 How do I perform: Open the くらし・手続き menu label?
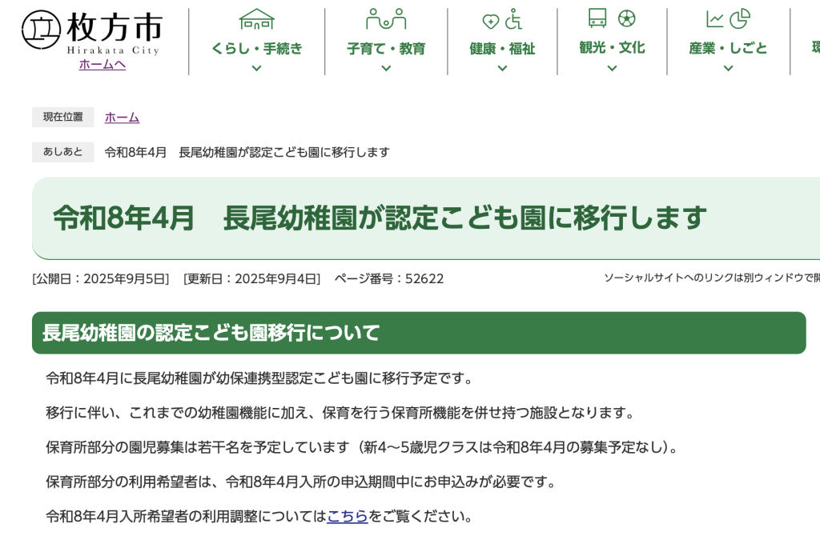pyautogui.click(x=256, y=49)
